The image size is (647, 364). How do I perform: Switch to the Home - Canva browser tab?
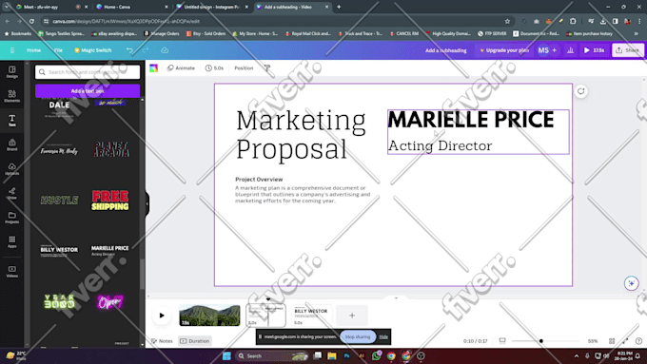(x=132, y=7)
